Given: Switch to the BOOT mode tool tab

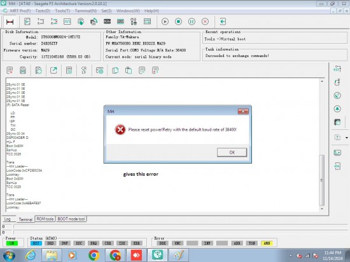Looking at the screenshot, I should (71, 219).
